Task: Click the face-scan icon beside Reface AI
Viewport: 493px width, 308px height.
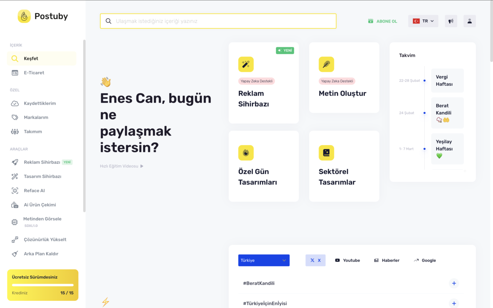Action: click(15, 191)
